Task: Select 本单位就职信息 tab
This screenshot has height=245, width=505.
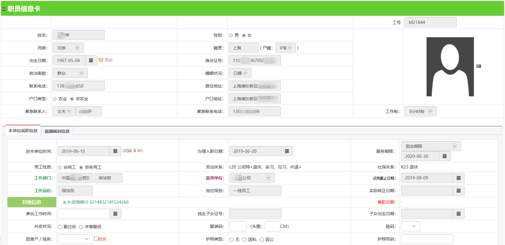Action: pyautogui.click(x=23, y=131)
